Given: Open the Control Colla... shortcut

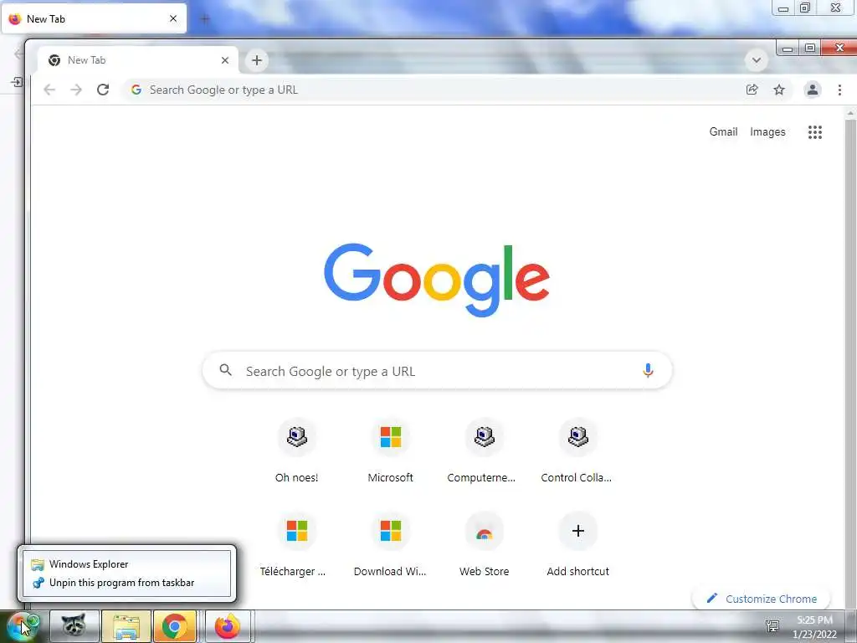Looking at the screenshot, I should coord(577,451).
